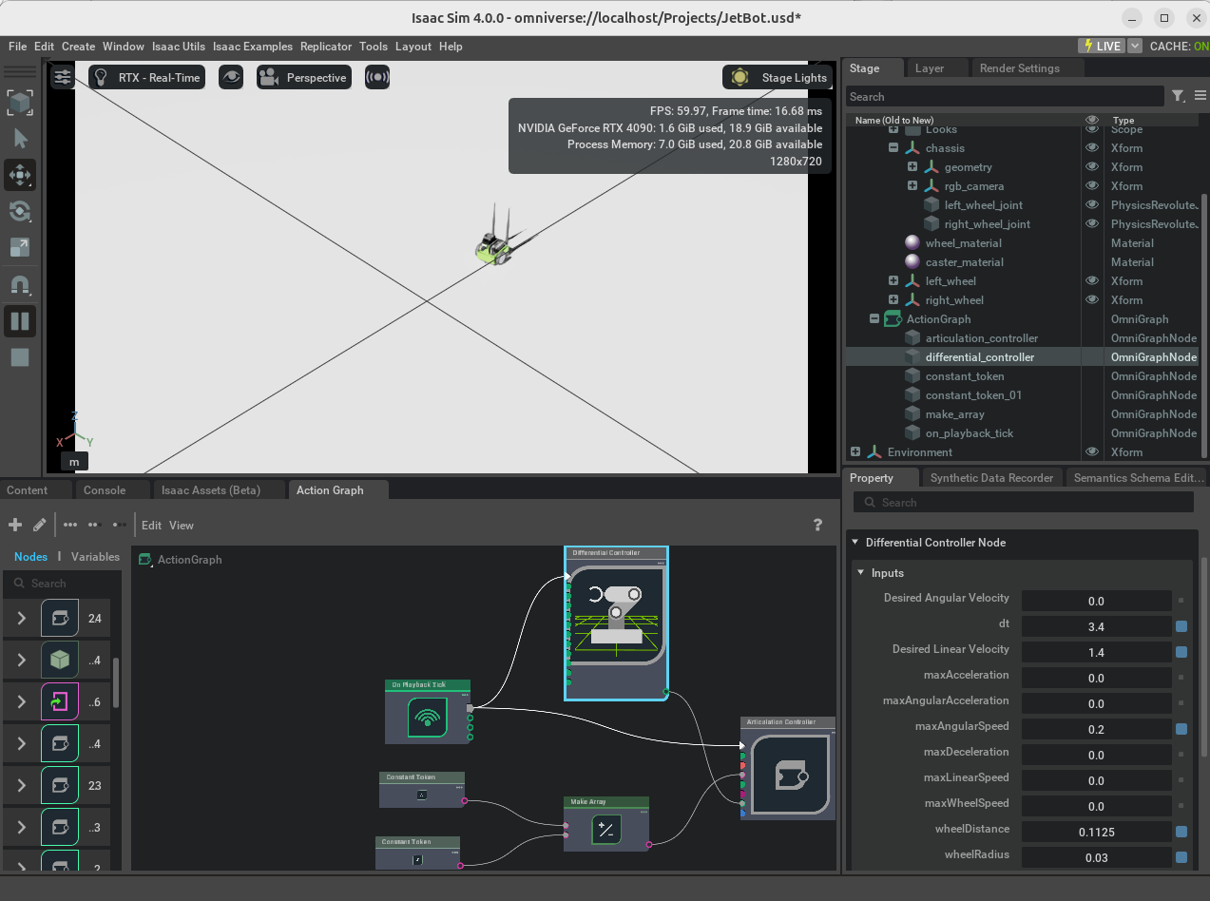
Task: Select the On Playback Tick node
Action: coord(428,711)
